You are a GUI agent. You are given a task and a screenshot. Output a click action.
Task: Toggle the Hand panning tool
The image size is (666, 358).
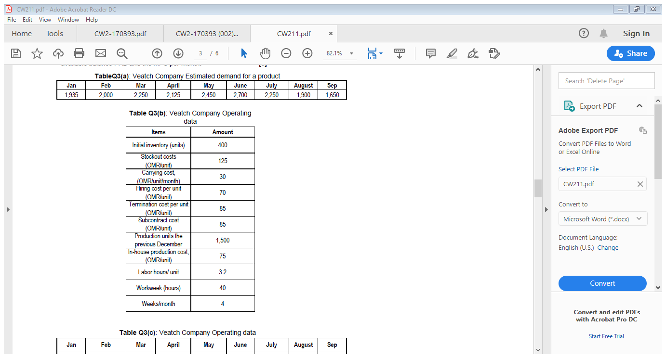pos(265,53)
